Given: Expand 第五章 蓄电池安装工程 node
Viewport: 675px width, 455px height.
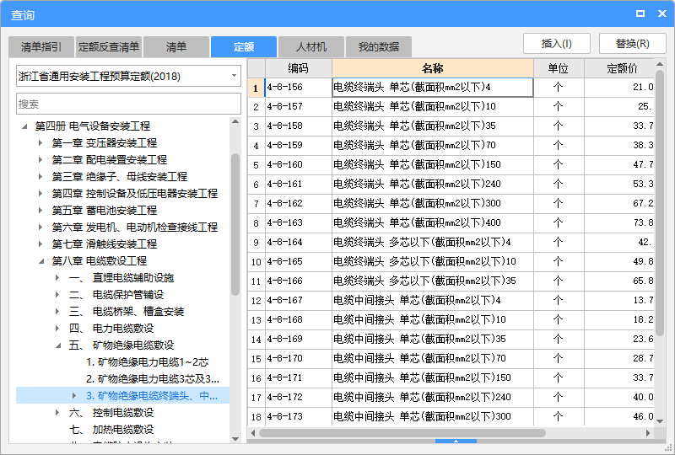Looking at the screenshot, I should [x=40, y=211].
